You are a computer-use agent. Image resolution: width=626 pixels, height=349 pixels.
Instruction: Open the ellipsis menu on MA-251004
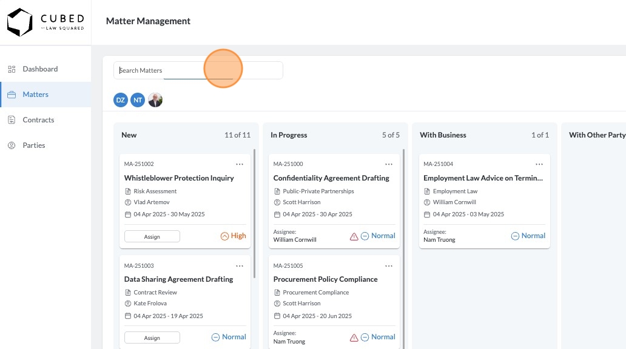[x=539, y=164]
